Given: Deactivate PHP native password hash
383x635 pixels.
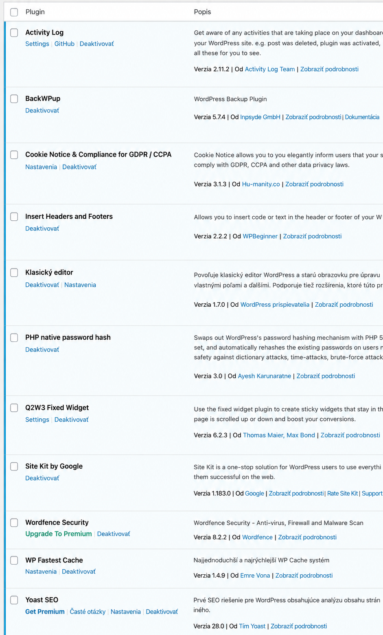Looking at the screenshot, I should pos(42,349).
